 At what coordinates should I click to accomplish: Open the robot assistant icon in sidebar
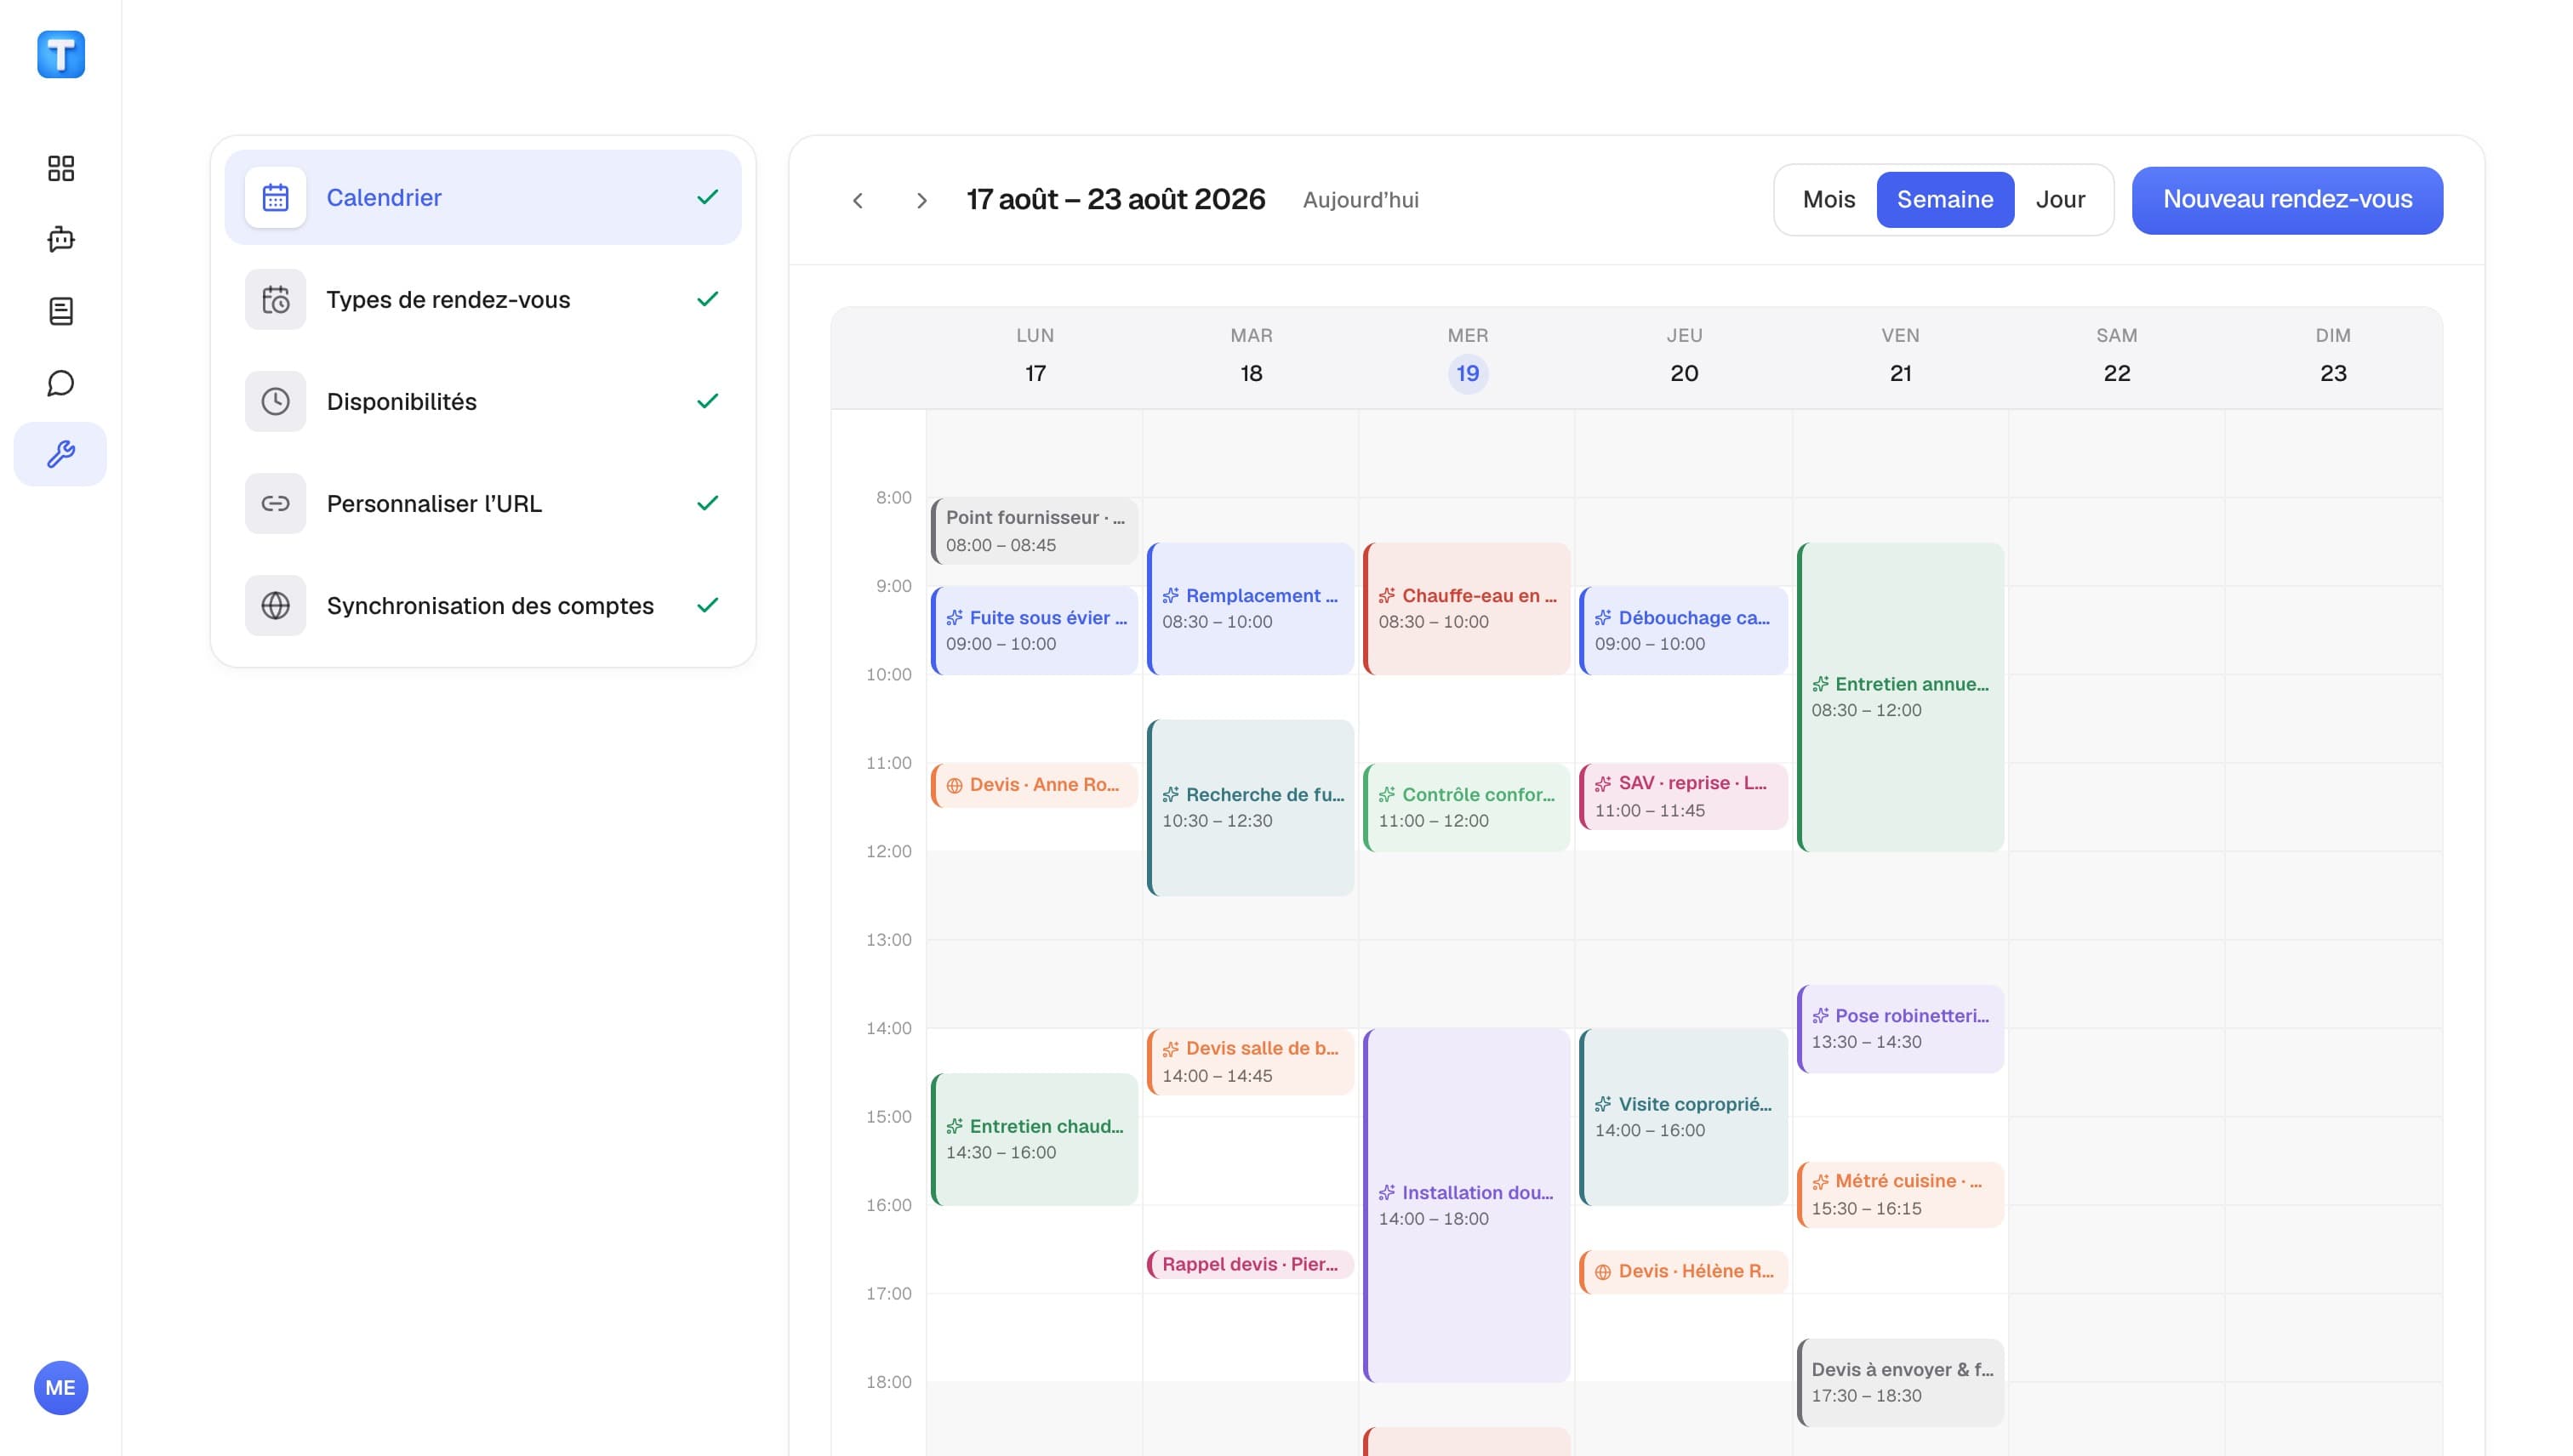pyautogui.click(x=61, y=239)
